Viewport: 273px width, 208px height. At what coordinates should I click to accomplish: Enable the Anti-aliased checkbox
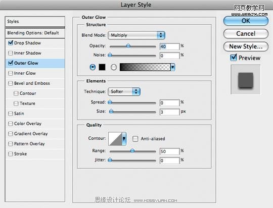(x=135, y=139)
